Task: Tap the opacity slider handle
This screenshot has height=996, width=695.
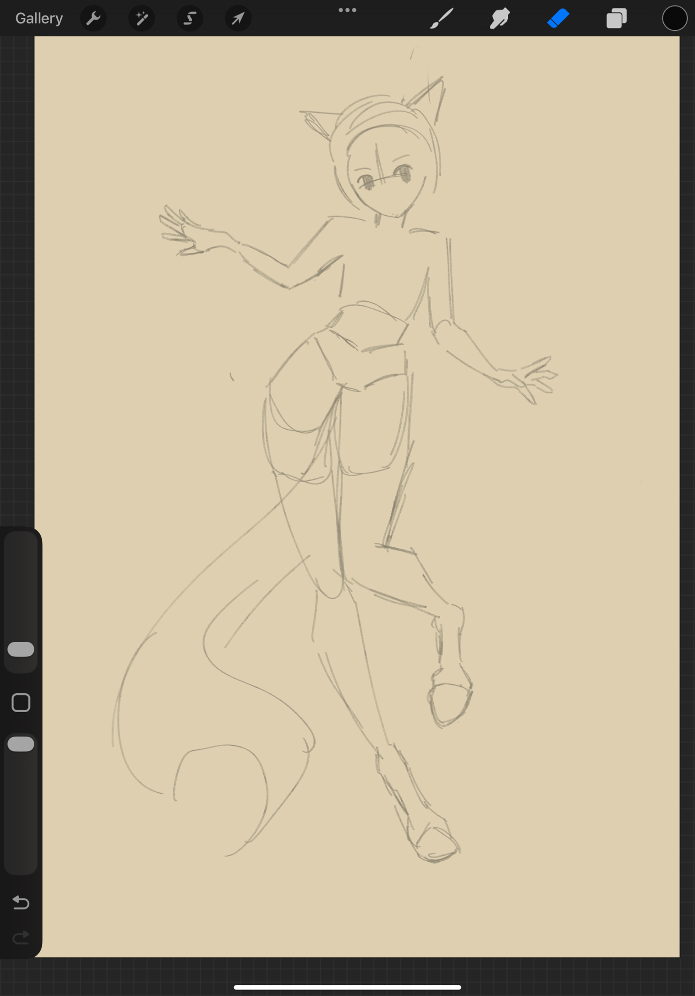Action: click(x=21, y=744)
